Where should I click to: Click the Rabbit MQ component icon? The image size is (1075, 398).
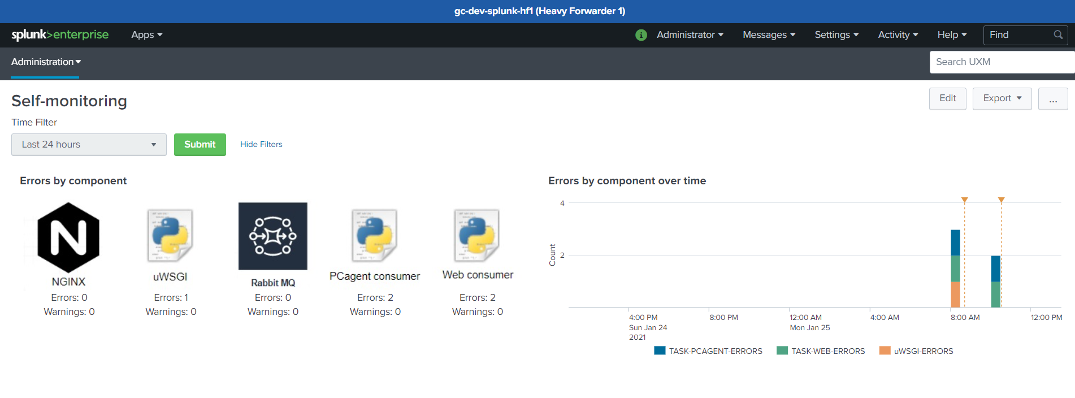(x=273, y=236)
